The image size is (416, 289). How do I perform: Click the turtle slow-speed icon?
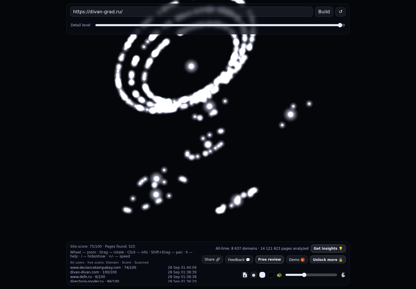279,275
